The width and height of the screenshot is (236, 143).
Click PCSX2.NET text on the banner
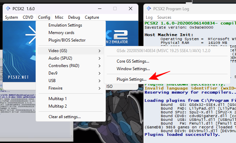(x=18, y=77)
